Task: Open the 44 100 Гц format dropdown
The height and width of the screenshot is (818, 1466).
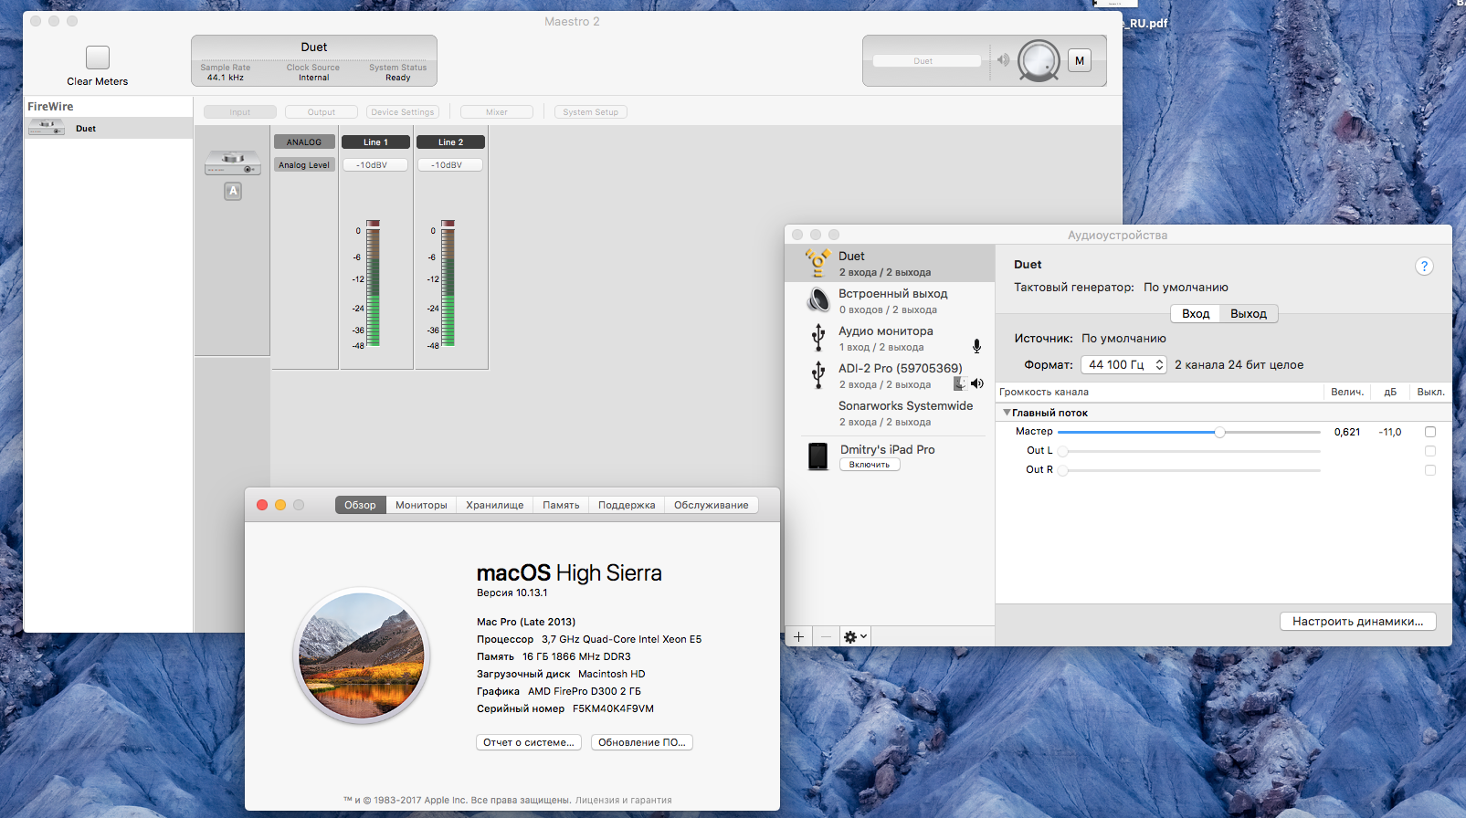Action: [x=1124, y=364]
